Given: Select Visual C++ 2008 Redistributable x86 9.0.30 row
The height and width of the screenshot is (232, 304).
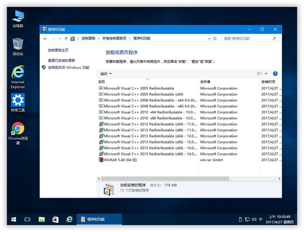Looking at the screenshot, I should [x=189, y=106].
